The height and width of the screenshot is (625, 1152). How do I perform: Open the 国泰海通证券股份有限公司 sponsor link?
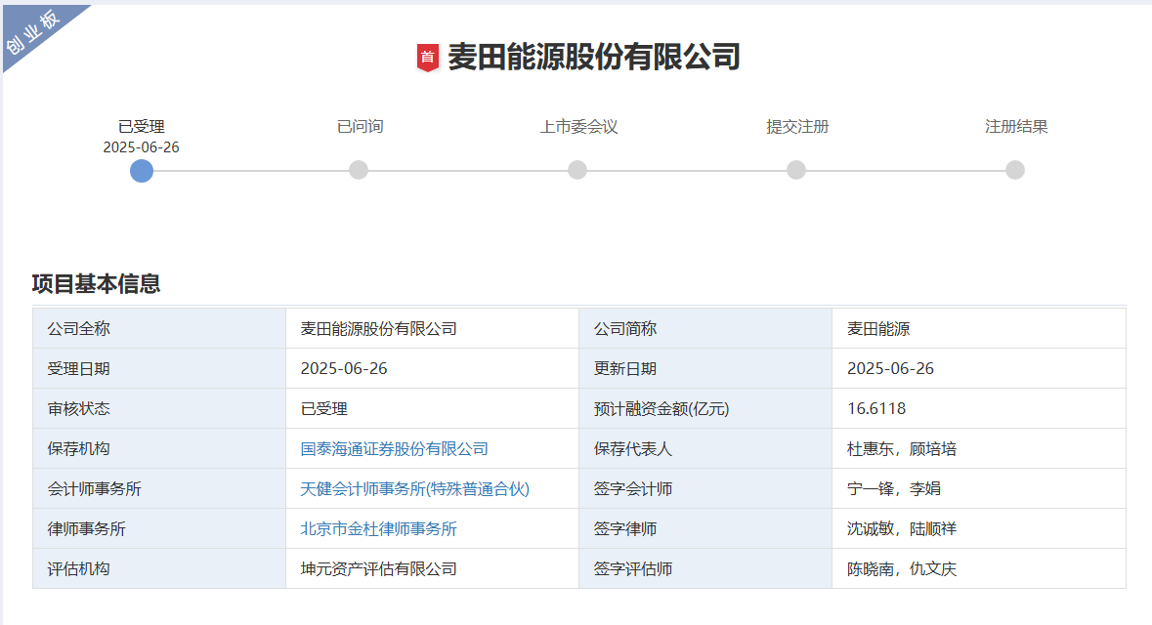coord(395,449)
